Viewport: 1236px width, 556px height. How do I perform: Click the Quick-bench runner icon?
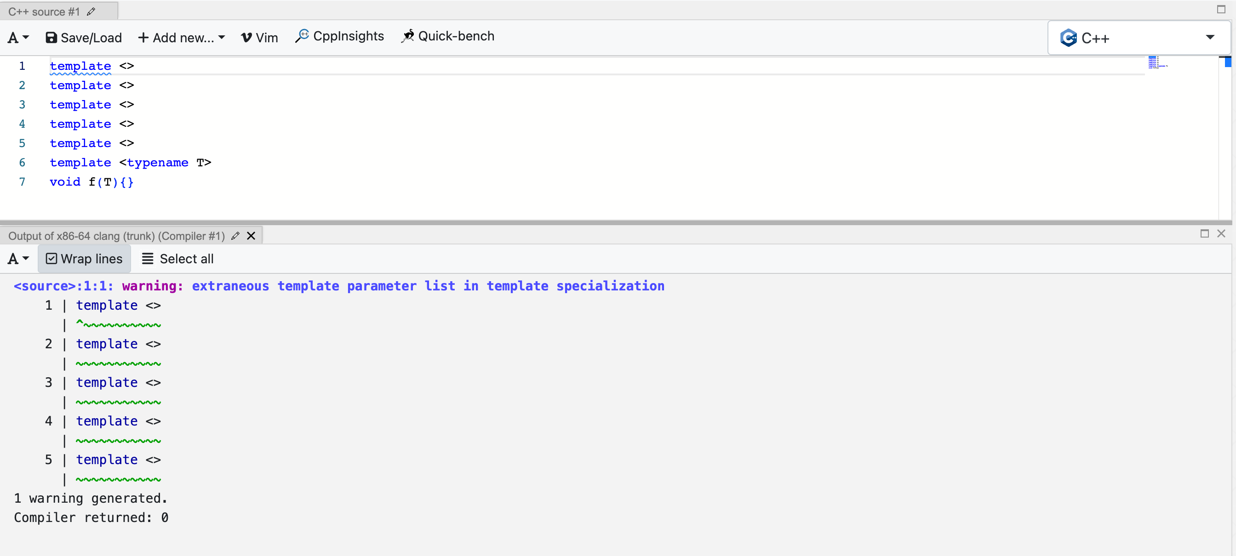coord(407,36)
